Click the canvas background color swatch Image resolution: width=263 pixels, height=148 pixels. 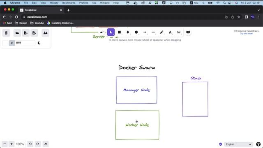click(5, 43)
